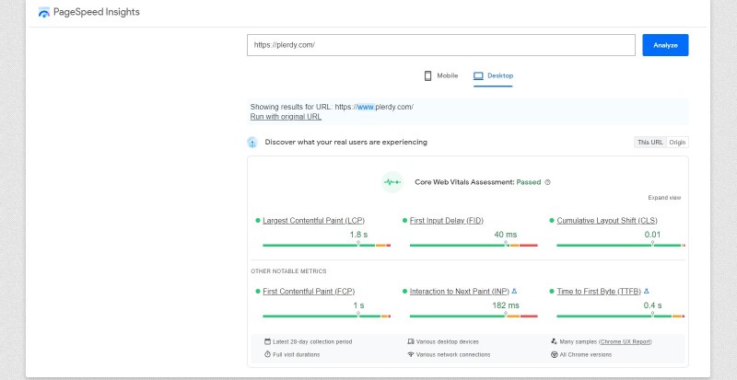Open the Core Web Vitals help question icon
Viewport: 737px width, 380px height.
tap(547, 182)
